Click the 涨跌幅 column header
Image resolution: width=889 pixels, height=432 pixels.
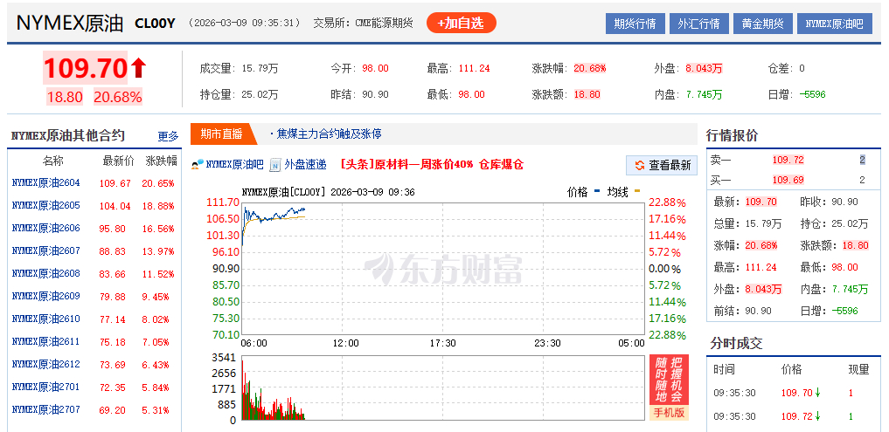click(162, 161)
